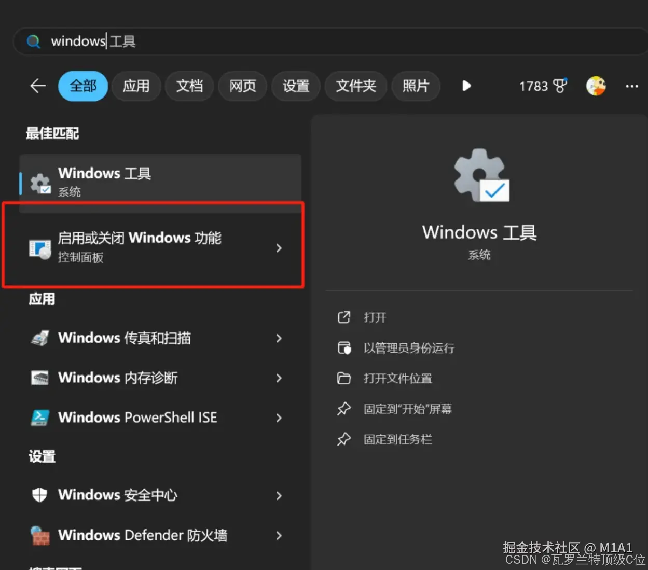Switch to the 设置 filter tab
The width and height of the screenshot is (648, 570).
(296, 86)
